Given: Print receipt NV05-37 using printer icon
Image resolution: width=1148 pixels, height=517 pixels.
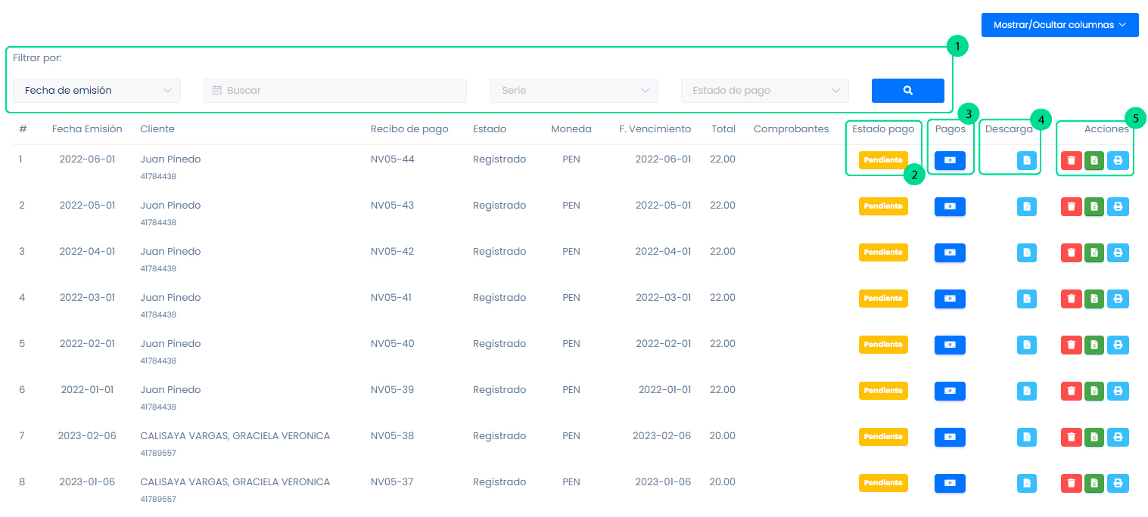Looking at the screenshot, I should [x=1118, y=483].
